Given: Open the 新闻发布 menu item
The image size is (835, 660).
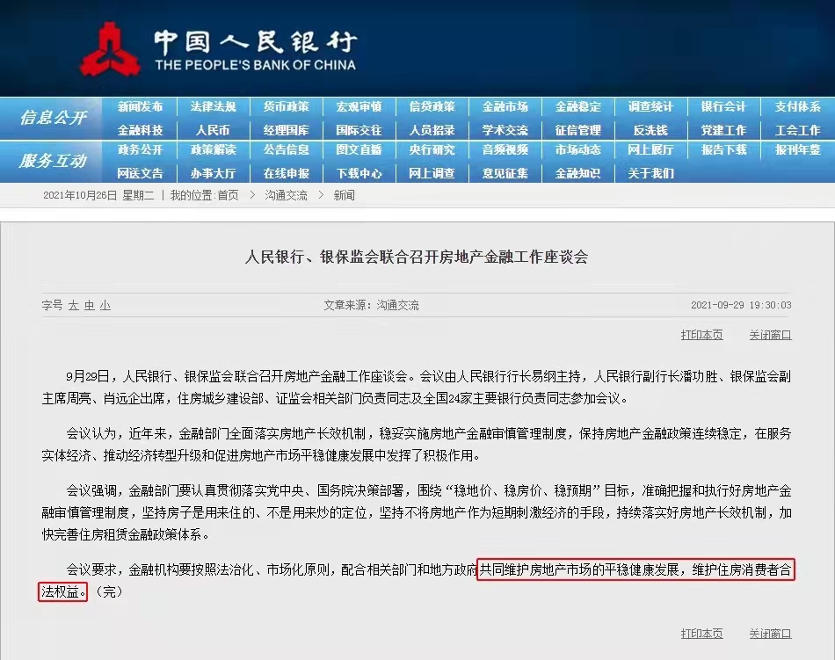Looking at the screenshot, I should (140, 106).
